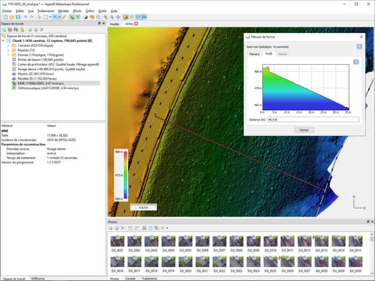Click the export profile icon in dialog
The width and height of the screenshot is (375, 281).
pyautogui.click(x=356, y=62)
